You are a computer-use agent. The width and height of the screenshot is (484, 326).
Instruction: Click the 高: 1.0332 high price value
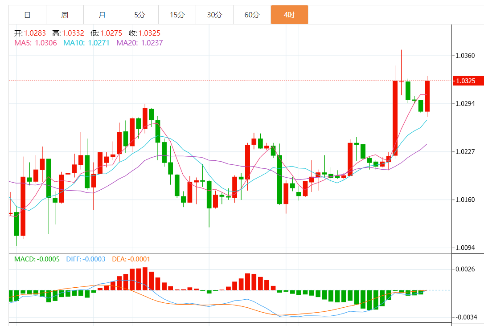tap(68, 33)
